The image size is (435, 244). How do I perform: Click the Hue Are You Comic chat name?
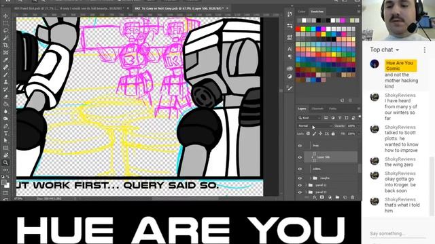click(x=400, y=66)
